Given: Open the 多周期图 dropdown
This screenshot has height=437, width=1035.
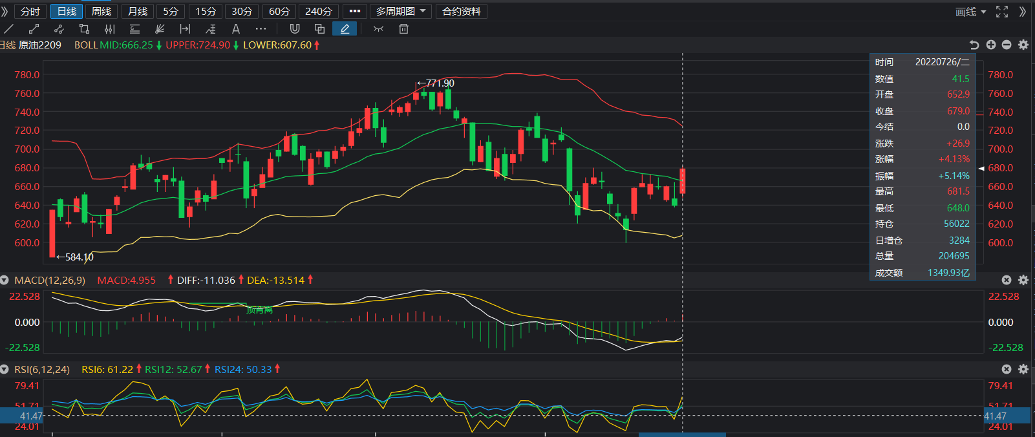Looking at the screenshot, I should (x=401, y=11).
